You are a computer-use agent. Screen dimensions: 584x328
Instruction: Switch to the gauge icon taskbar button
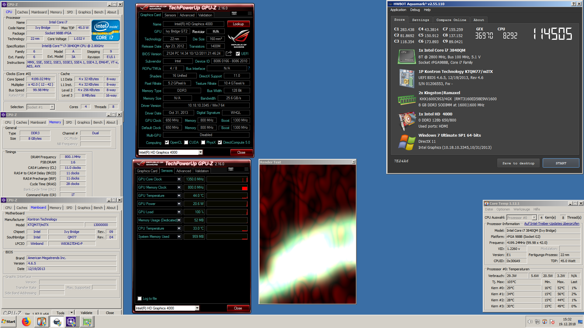point(57,322)
